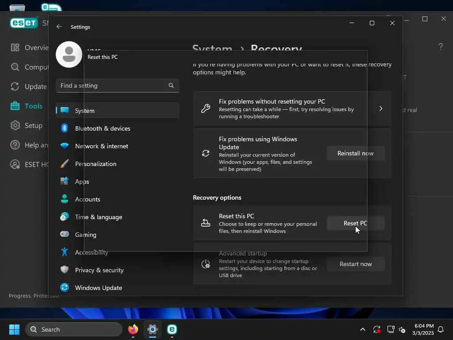Click the Bluetooth icon in sidebar
The width and height of the screenshot is (453, 340).
(65, 128)
